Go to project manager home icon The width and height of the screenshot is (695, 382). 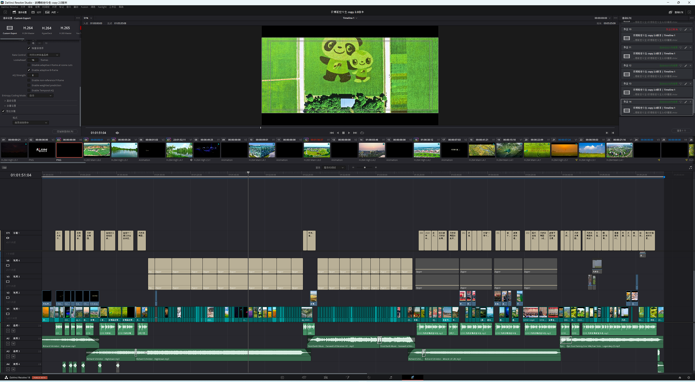click(680, 378)
